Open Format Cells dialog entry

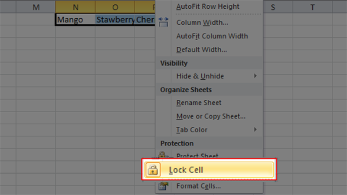coord(198,186)
